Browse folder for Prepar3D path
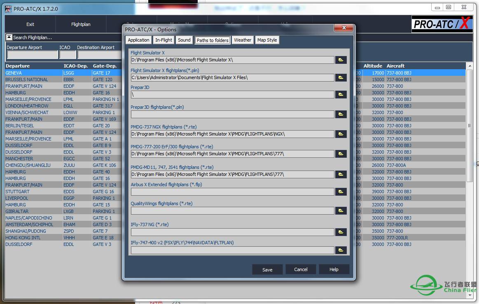 coord(341,94)
